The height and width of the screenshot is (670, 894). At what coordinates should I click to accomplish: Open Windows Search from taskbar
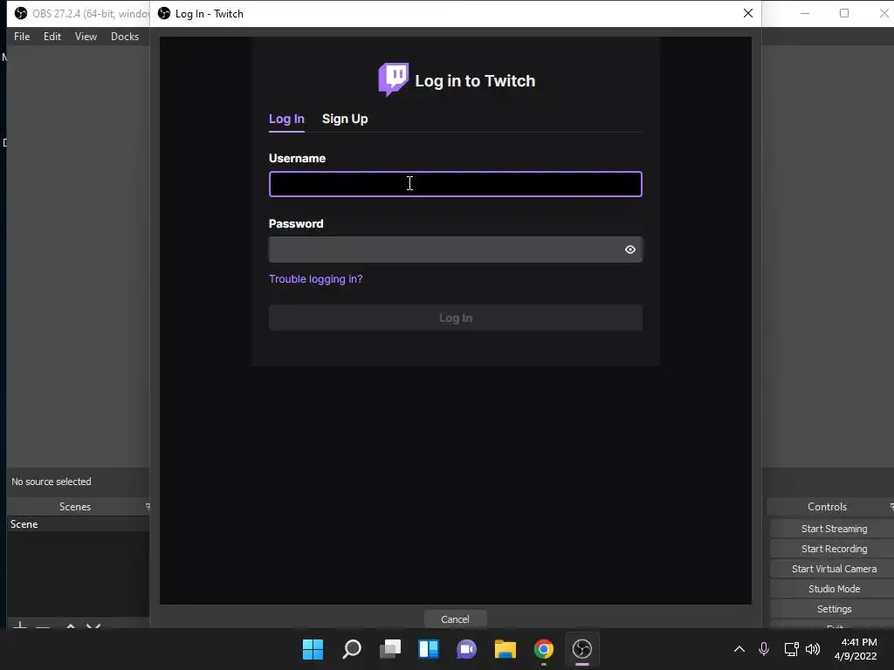[x=351, y=649]
